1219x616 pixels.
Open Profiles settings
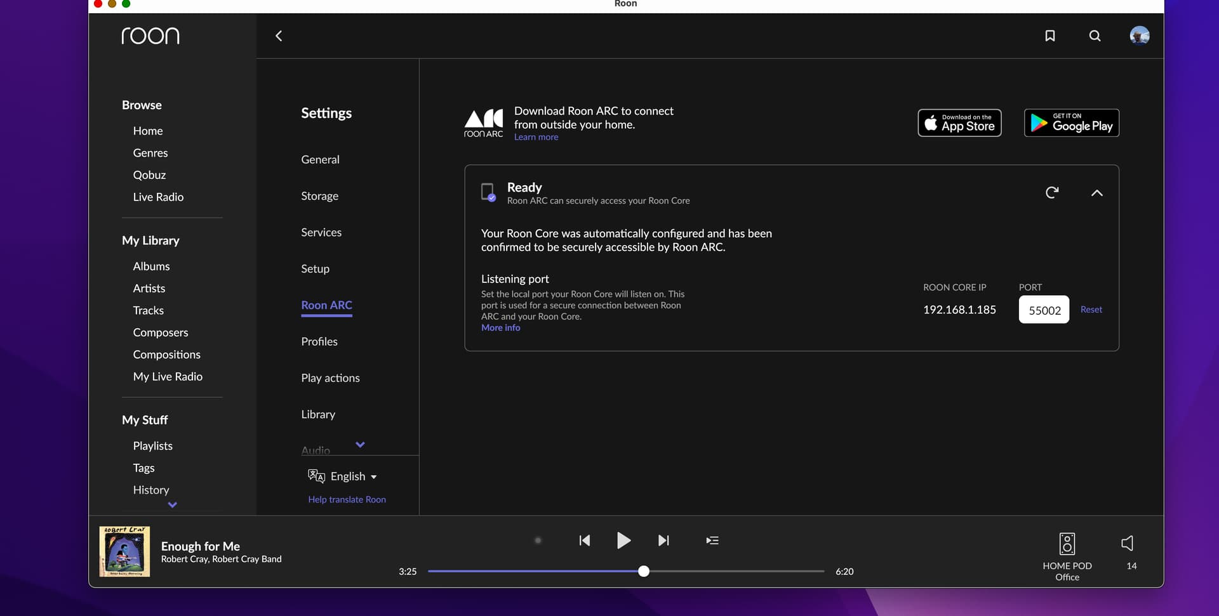point(319,341)
